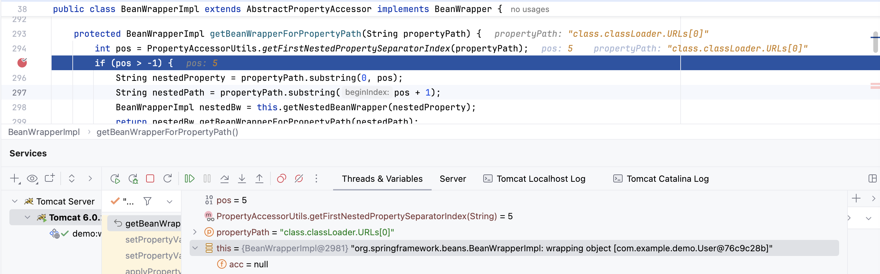Click the Add Service plus icon
The image size is (880, 274).
[15, 178]
